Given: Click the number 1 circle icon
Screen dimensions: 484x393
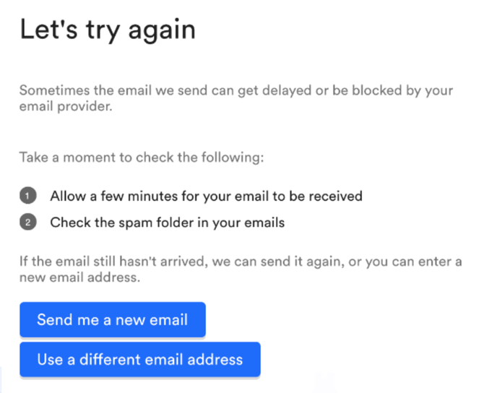Looking at the screenshot, I should coord(27,196).
